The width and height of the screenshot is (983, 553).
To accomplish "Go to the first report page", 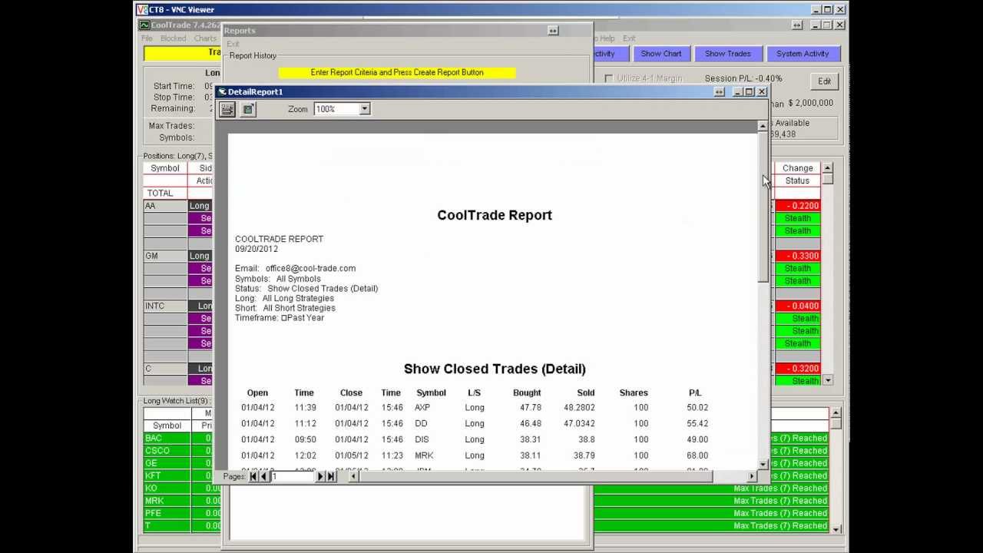I will pos(253,476).
